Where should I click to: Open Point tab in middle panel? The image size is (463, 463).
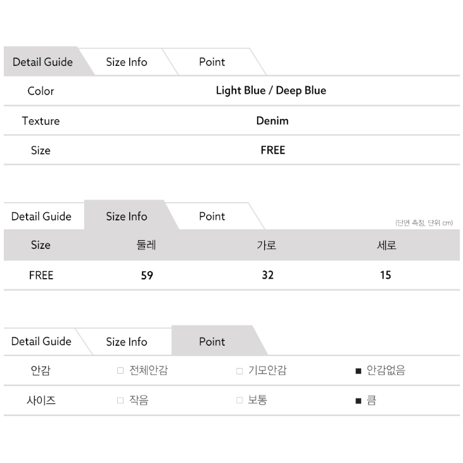[212, 217]
